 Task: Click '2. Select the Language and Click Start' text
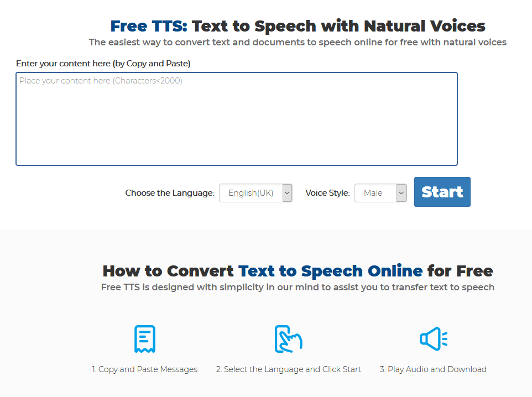pyautogui.click(x=288, y=369)
